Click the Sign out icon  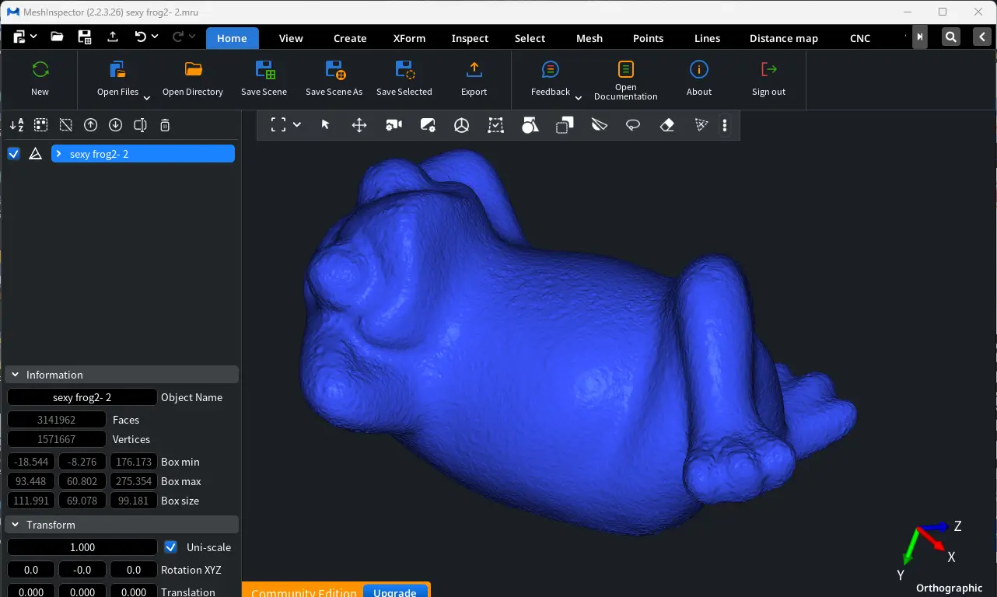pos(768,69)
